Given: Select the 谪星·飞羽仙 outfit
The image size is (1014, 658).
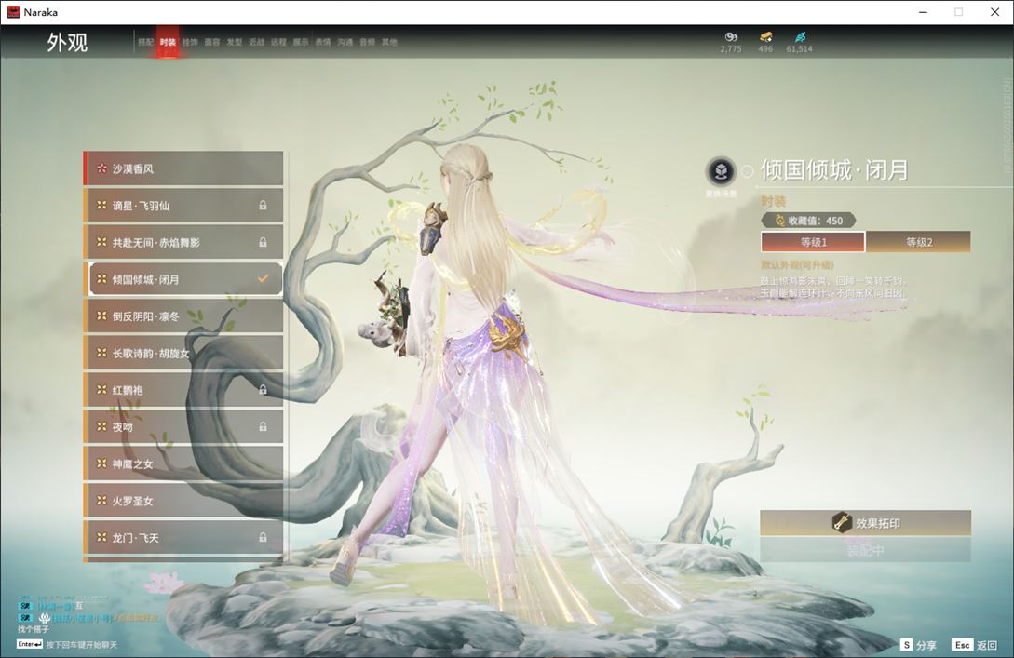Looking at the screenshot, I should 183,205.
